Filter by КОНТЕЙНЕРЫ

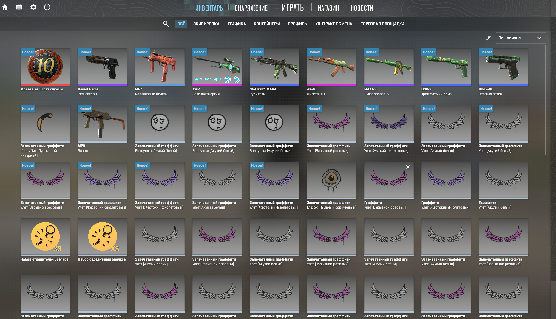(x=267, y=24)
